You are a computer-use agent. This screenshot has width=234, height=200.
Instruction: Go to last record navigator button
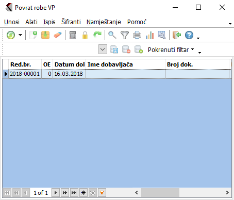click(x=74, y=193)
